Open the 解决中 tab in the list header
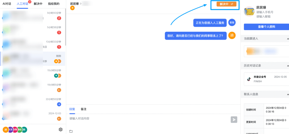289x134 pixels. 38,4
